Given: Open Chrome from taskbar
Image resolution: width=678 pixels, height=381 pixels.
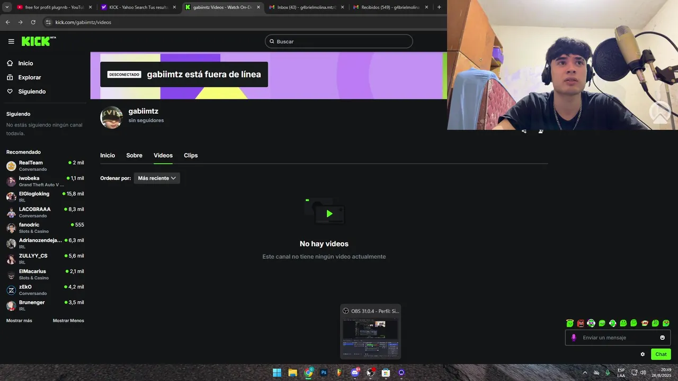Looking at the screenshot, I should [x=308, y=373].
